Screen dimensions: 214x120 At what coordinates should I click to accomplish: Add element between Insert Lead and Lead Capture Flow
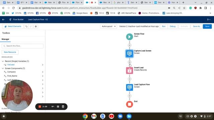click(x=129, y=79)
